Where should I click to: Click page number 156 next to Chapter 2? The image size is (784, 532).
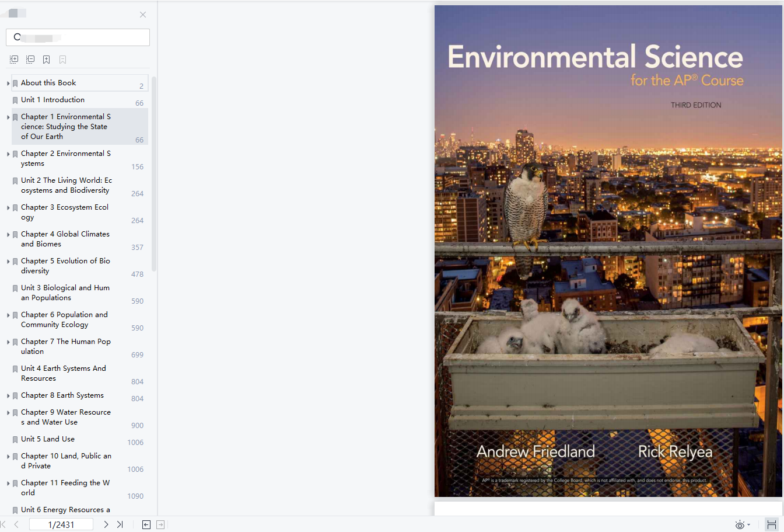coord(137,167)
